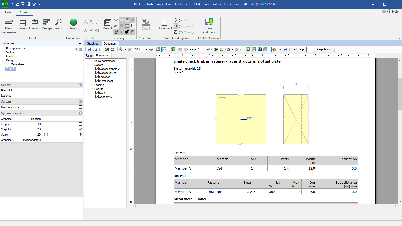Click the refresh output icon
Viewport: 402px width, 226px height.
(175, 20)
